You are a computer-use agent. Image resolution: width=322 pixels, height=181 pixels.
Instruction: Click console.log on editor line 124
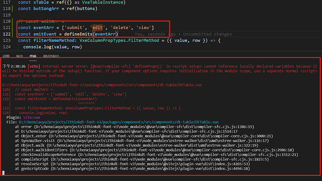(37, 47)
